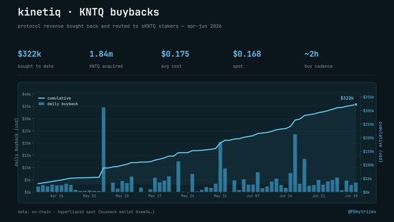
Task: Click the May 24 x-axis label
Action: 188,196
